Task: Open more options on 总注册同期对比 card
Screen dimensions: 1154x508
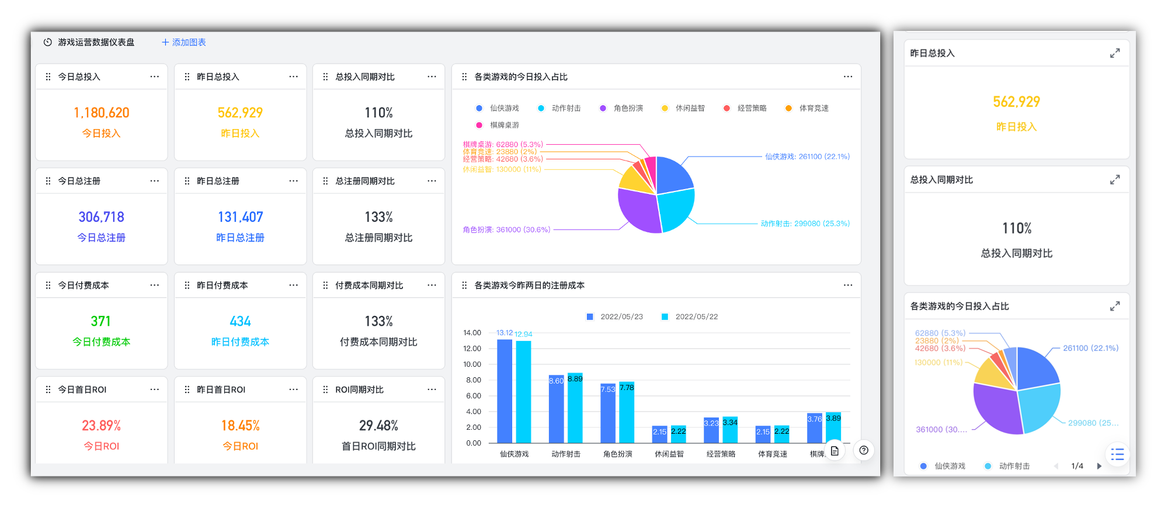Action: pos(432,181)
